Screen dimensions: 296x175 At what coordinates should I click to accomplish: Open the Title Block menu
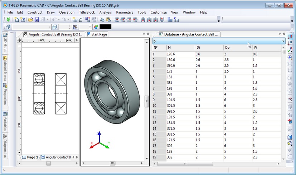click(x=87, y=12)
